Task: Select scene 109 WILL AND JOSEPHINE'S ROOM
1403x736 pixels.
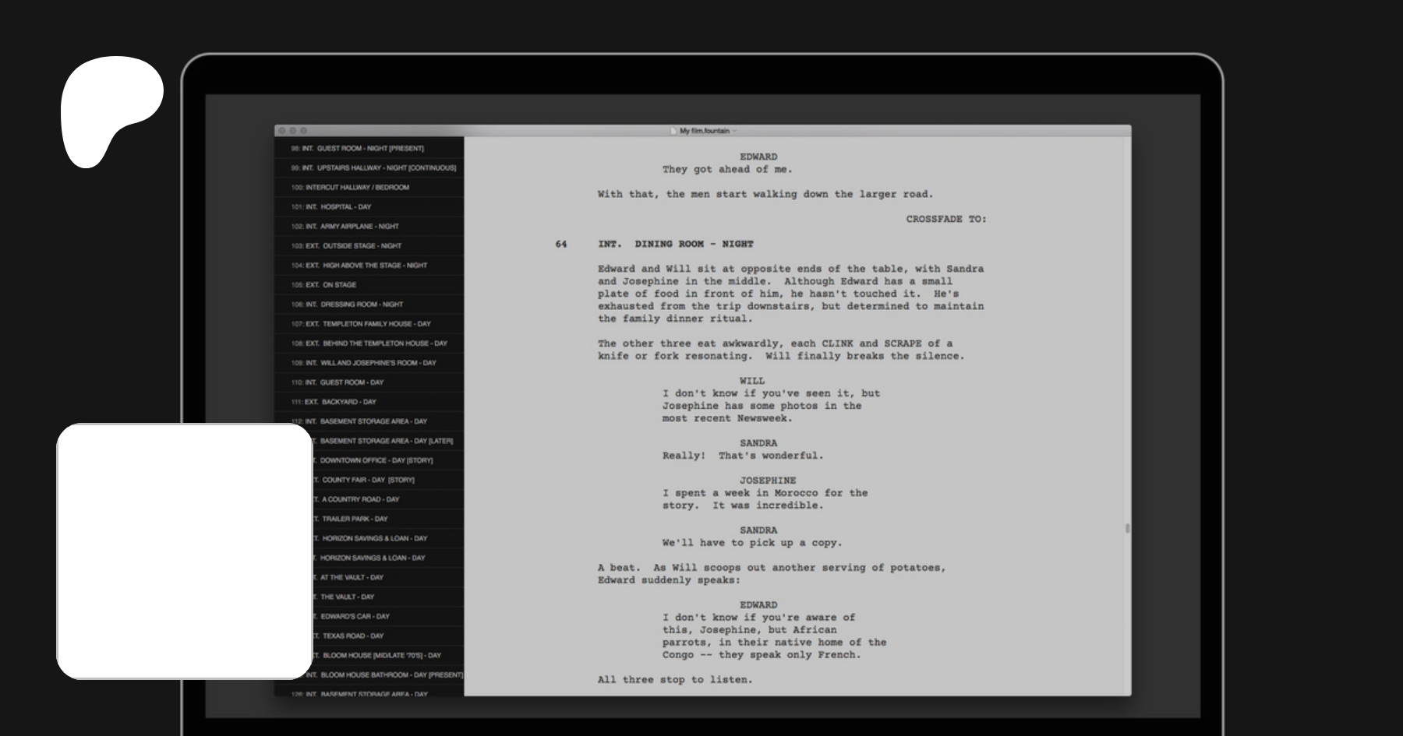Action: (x=369, y=362)
